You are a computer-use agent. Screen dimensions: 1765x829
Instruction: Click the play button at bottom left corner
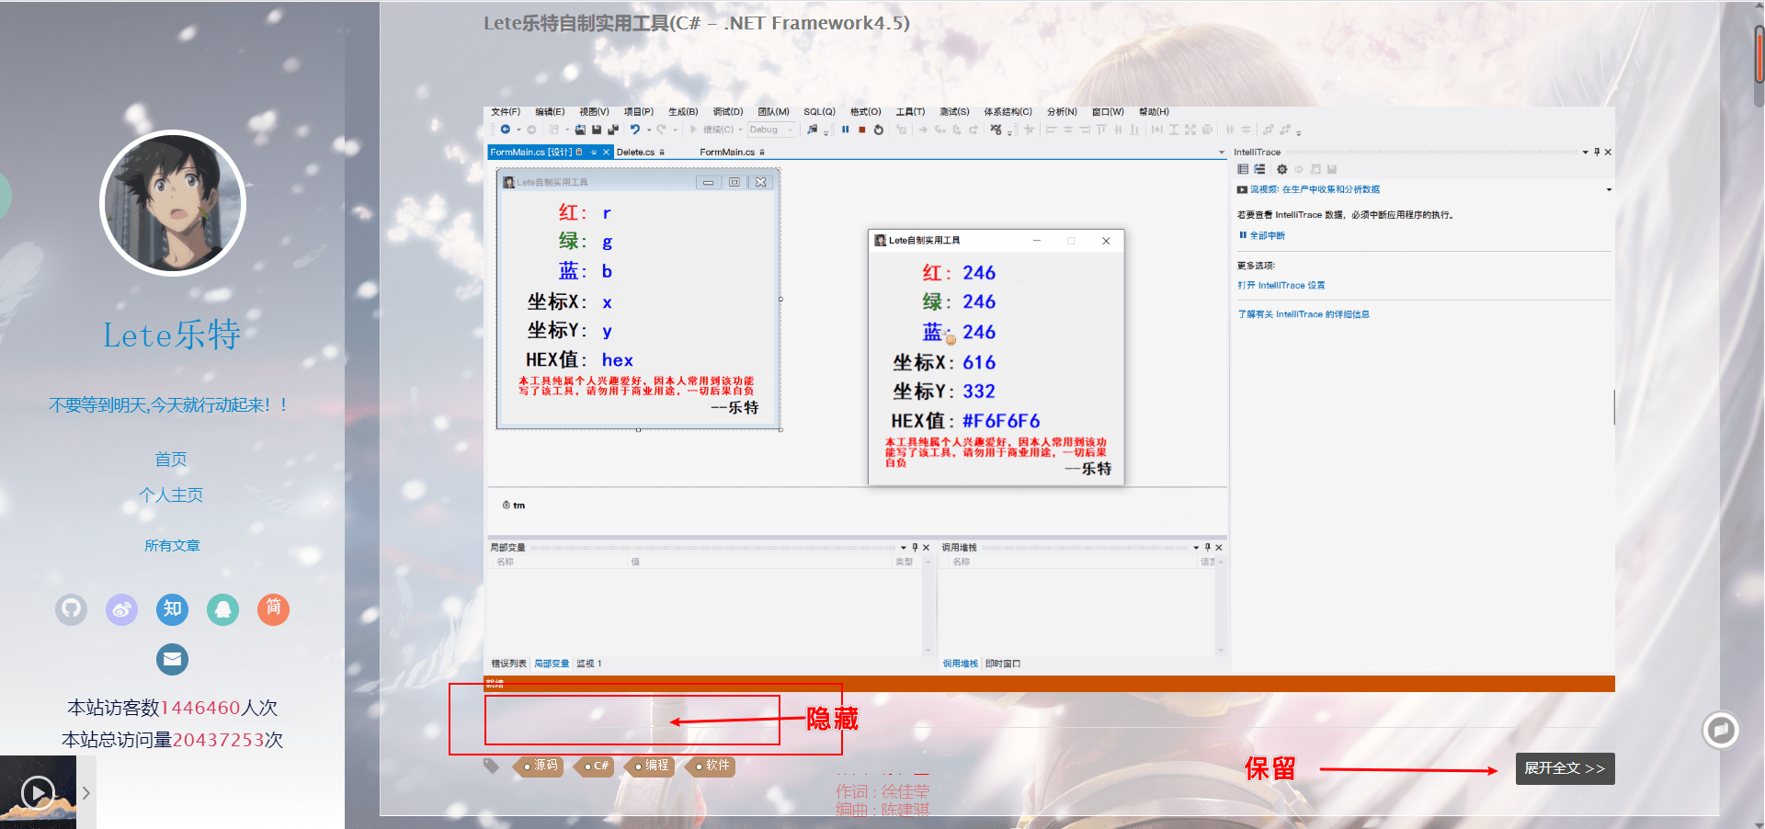pyautogui.click(x=38, y=792)
